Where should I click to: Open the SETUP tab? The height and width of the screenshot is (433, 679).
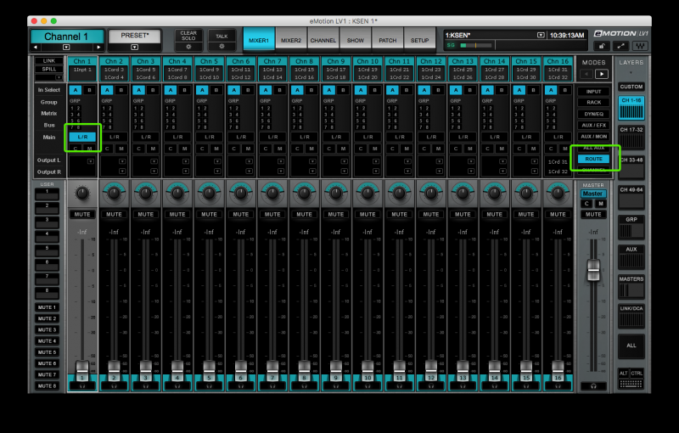[x=419, y=40]
